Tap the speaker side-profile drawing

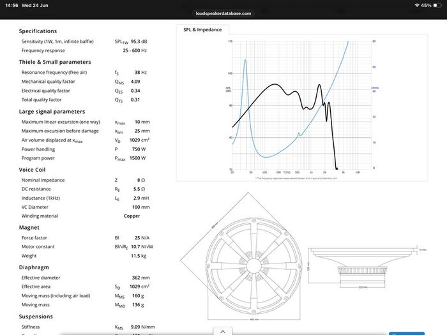coord(367,266)
